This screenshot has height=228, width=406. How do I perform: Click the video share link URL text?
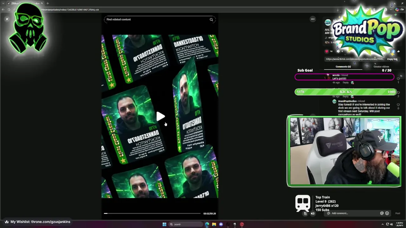tap(355, 59)
